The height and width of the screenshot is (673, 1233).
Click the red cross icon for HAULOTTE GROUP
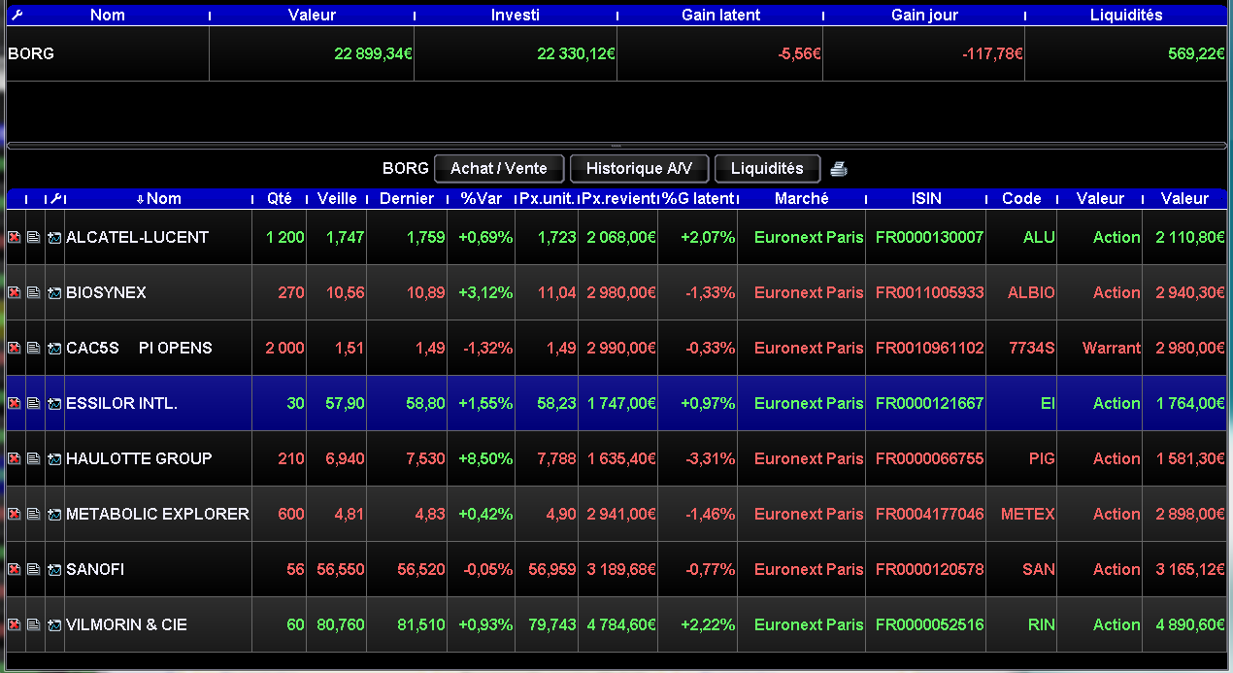pos(15,458)
